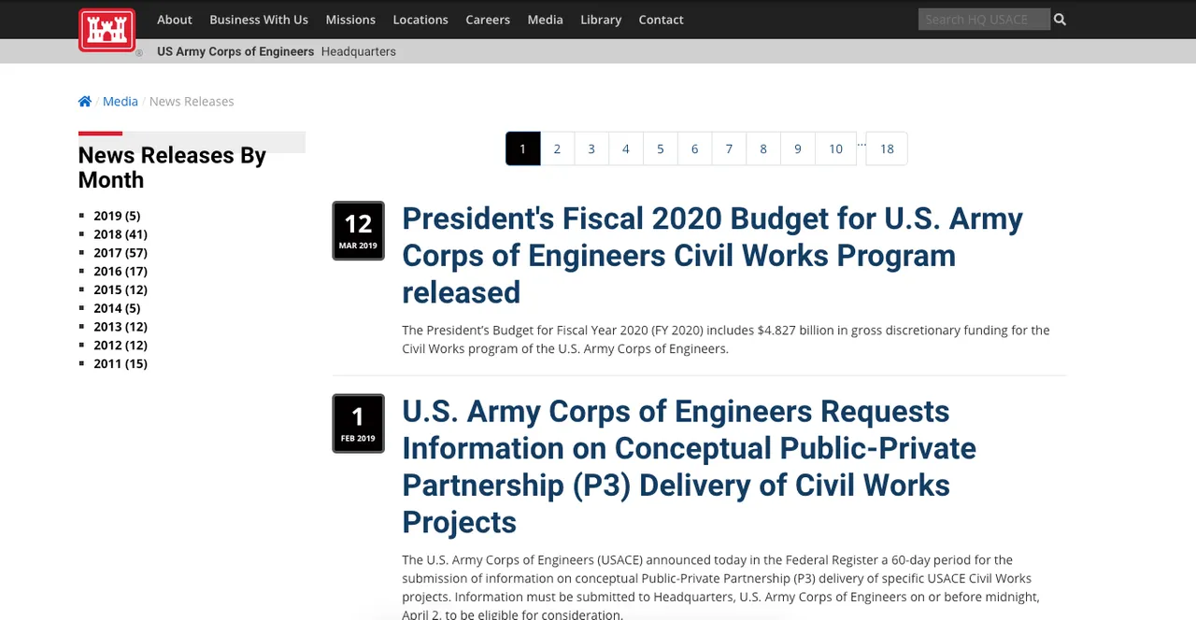Click US Army Corps of Engineers header link
The width and height of the screenshot is (1196, 620).
click(235, 51)
